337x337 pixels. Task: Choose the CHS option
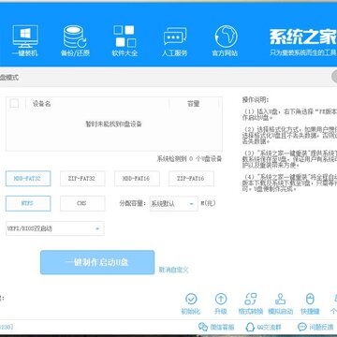(x=82, y=203)
